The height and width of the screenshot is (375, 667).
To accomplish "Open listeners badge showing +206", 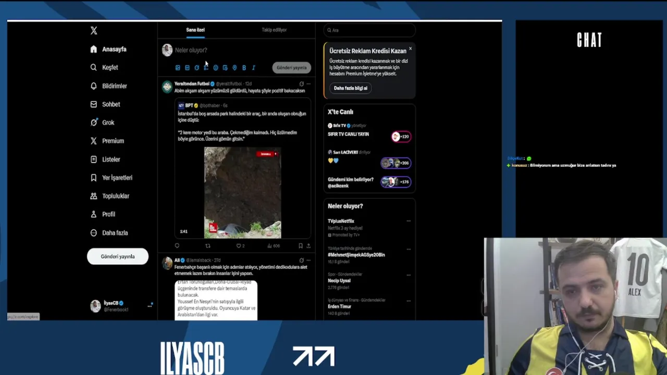I will [396, 163].
